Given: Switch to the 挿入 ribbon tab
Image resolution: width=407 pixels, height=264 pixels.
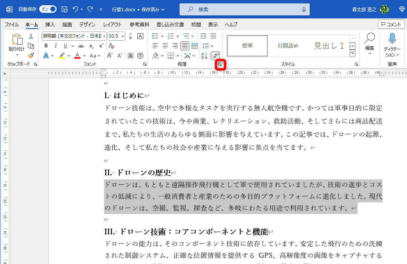Looking at the screenshot, I should 50,24.
